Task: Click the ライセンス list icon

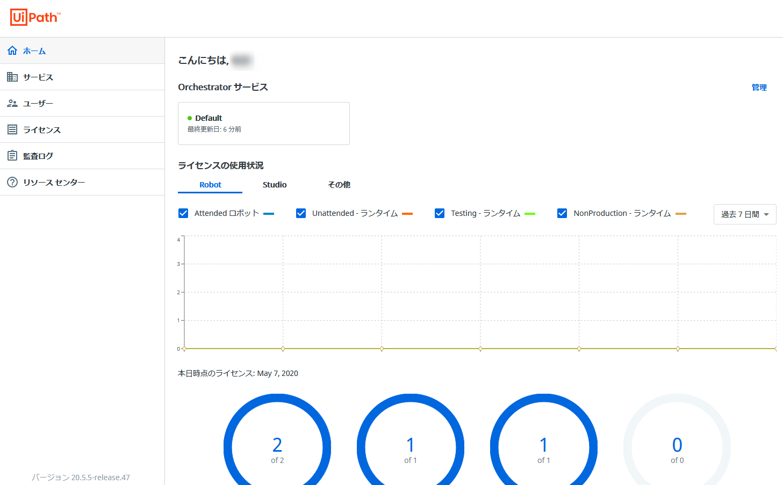Action: (12, 129)
